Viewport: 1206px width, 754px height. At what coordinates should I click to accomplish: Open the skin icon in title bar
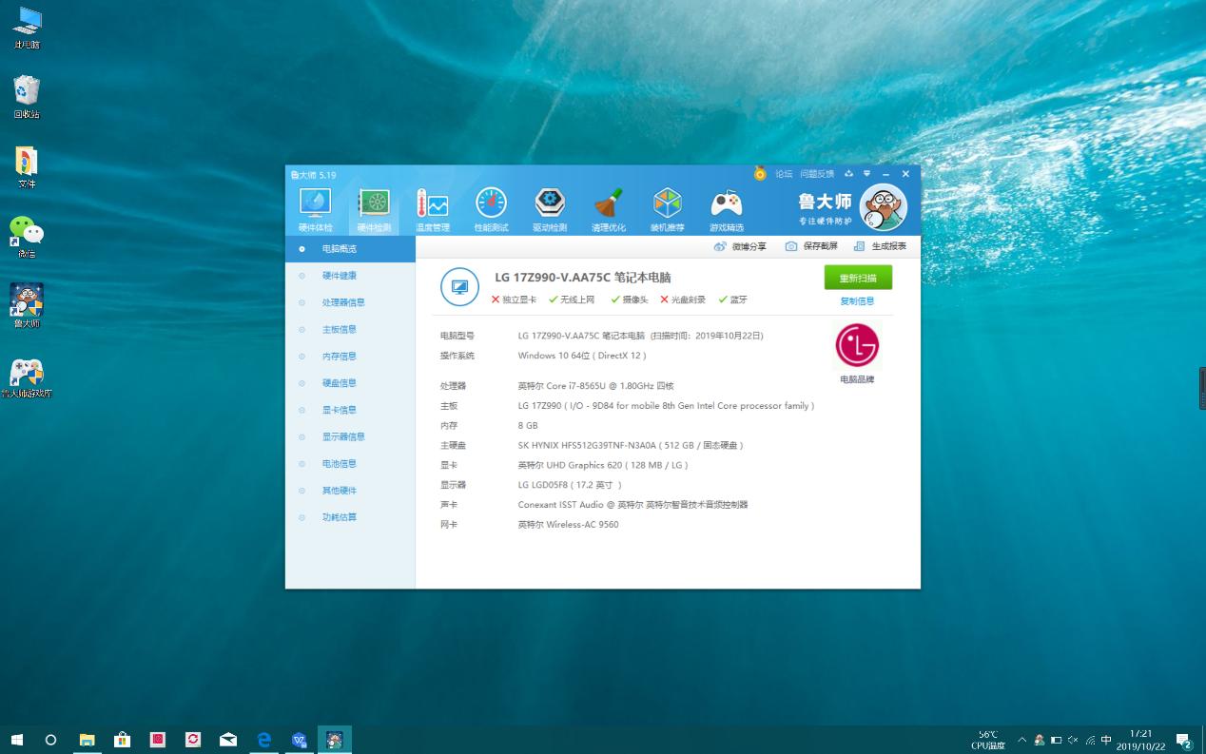[848, 174]
